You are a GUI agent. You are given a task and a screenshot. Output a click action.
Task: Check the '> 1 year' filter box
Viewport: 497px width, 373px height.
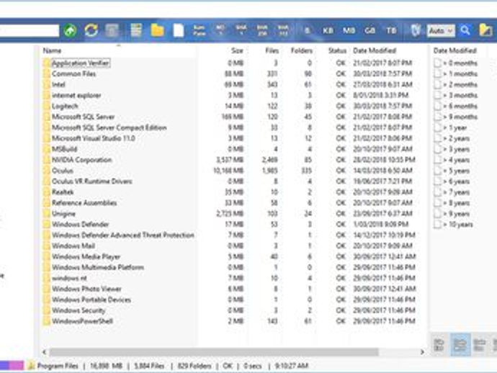click(x=437, y=127)
